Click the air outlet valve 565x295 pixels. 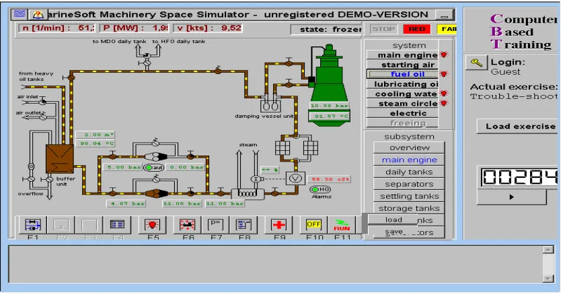tap(44, 117)
